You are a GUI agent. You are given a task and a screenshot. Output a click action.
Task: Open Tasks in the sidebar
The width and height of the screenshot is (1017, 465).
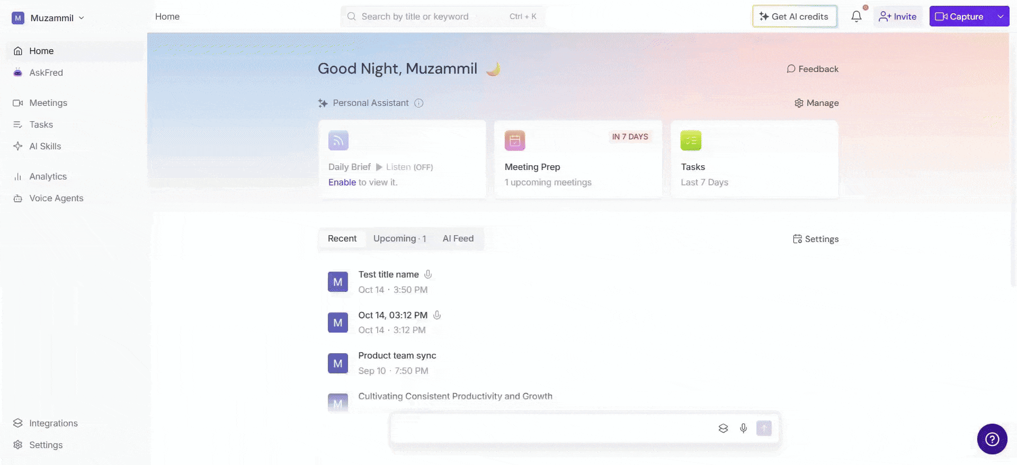coord(75,124)
